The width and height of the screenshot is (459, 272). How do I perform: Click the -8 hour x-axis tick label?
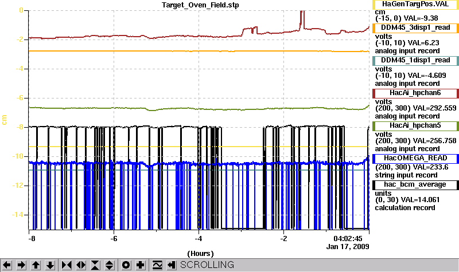[x=32, y=239]
